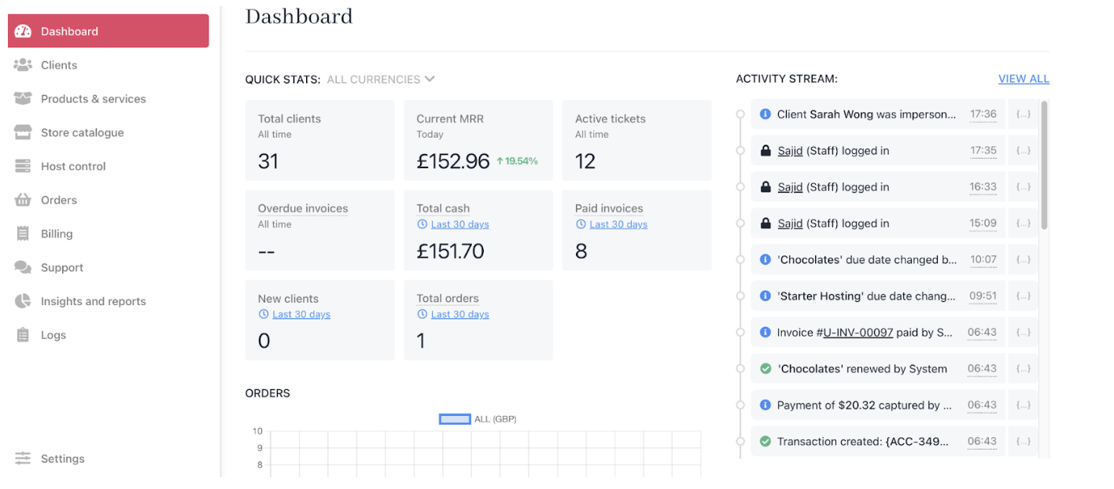Change New clients Last 30 days period
1114x489 pixels.
pos(301,314)
